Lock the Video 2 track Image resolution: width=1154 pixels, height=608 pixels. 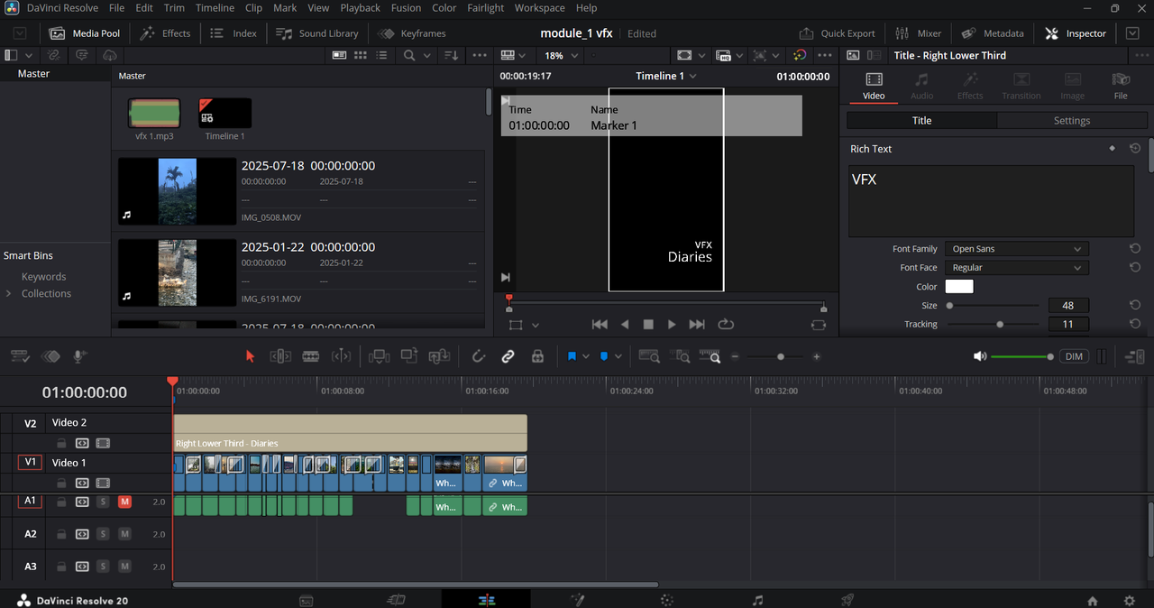pos(61,443)
